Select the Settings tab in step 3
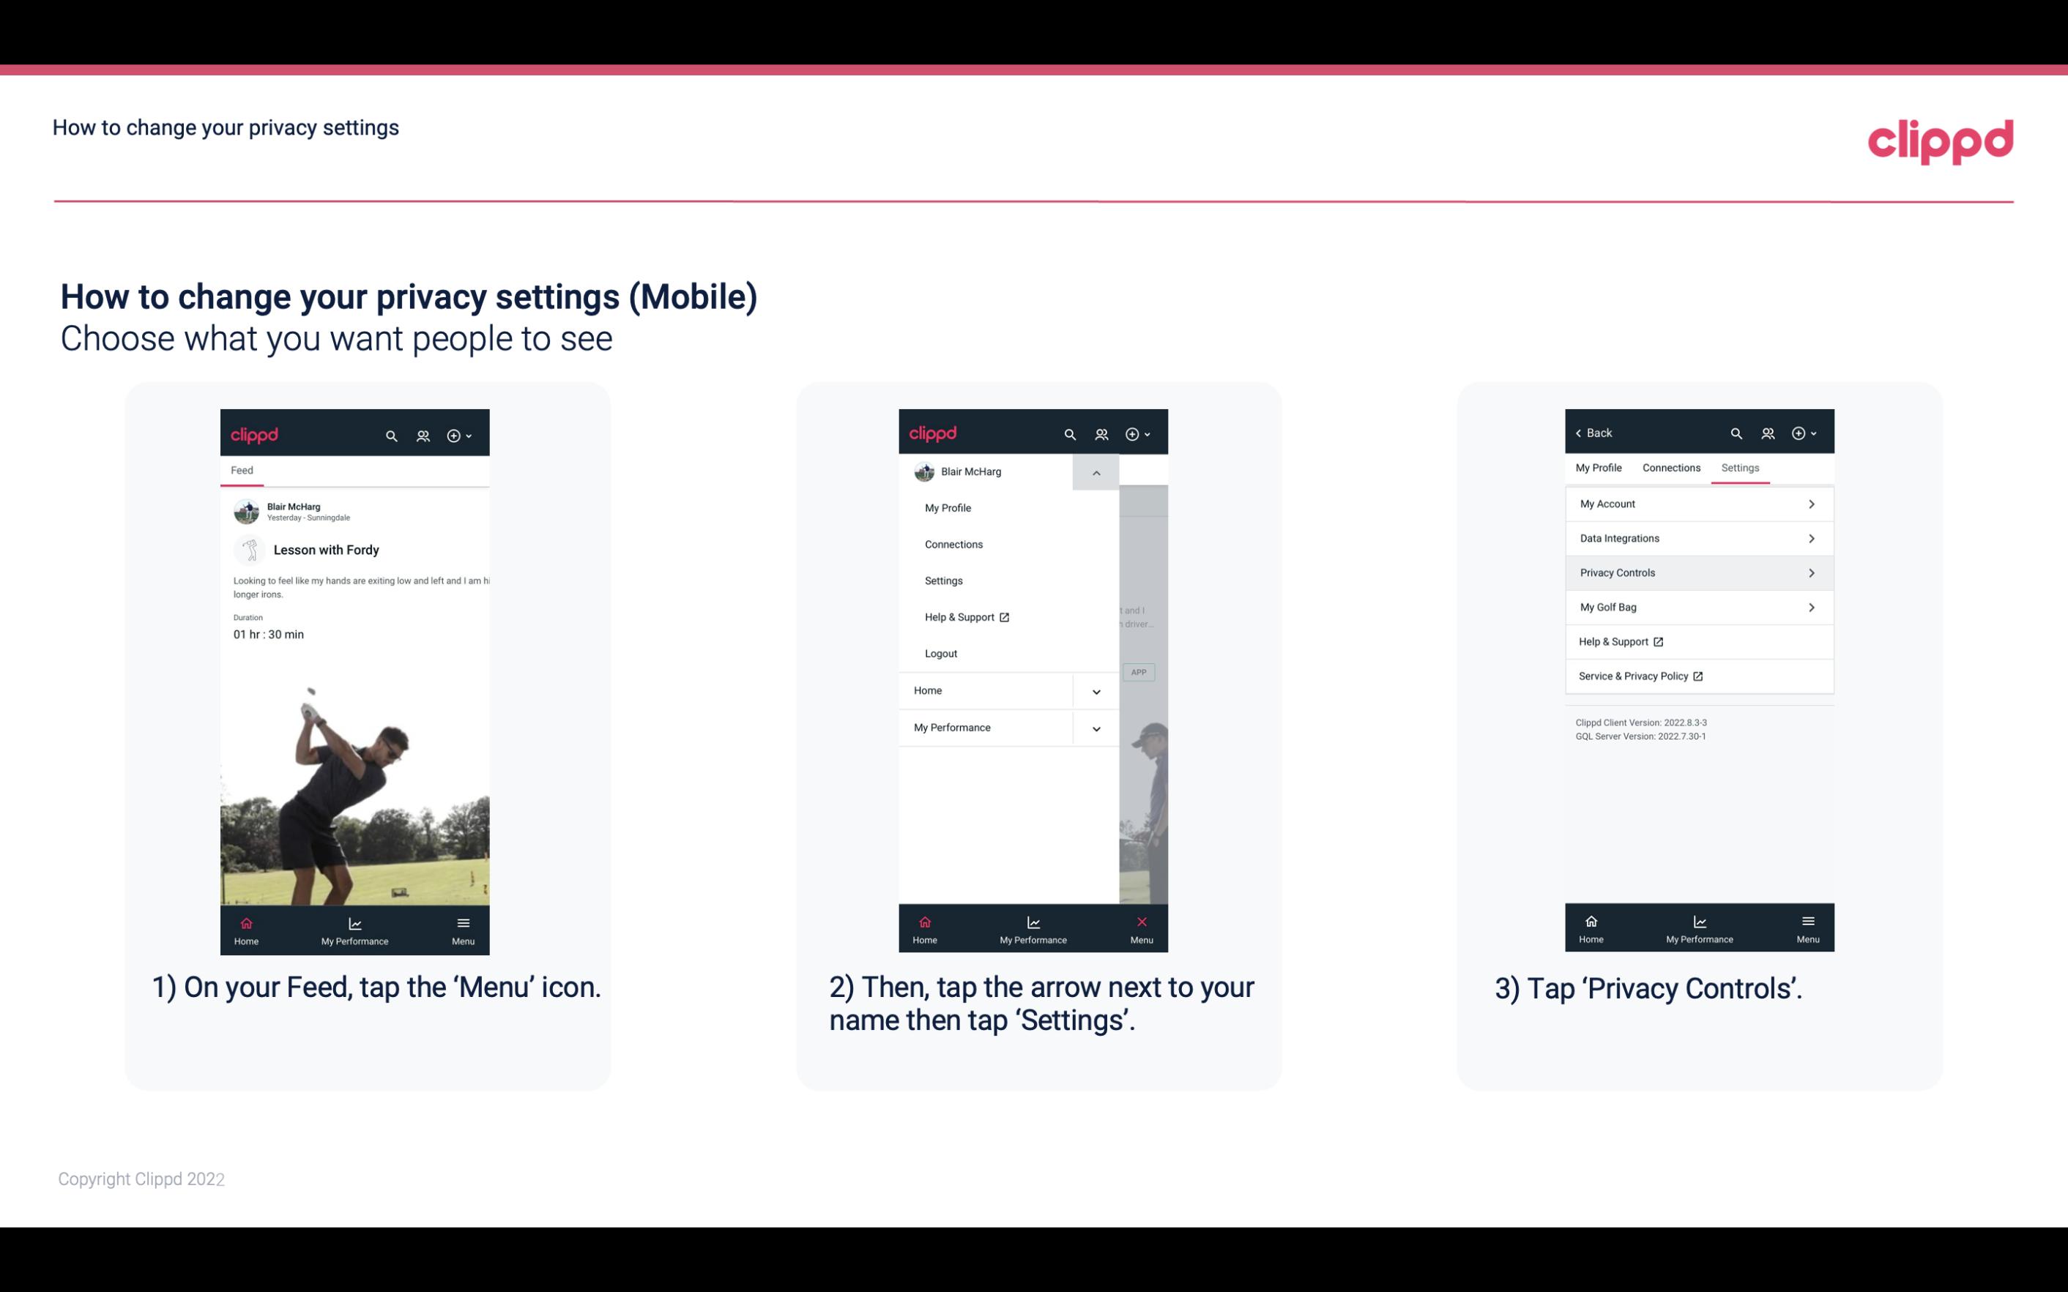This screenshot has height=1292, width=2068. coord(1739,467)
